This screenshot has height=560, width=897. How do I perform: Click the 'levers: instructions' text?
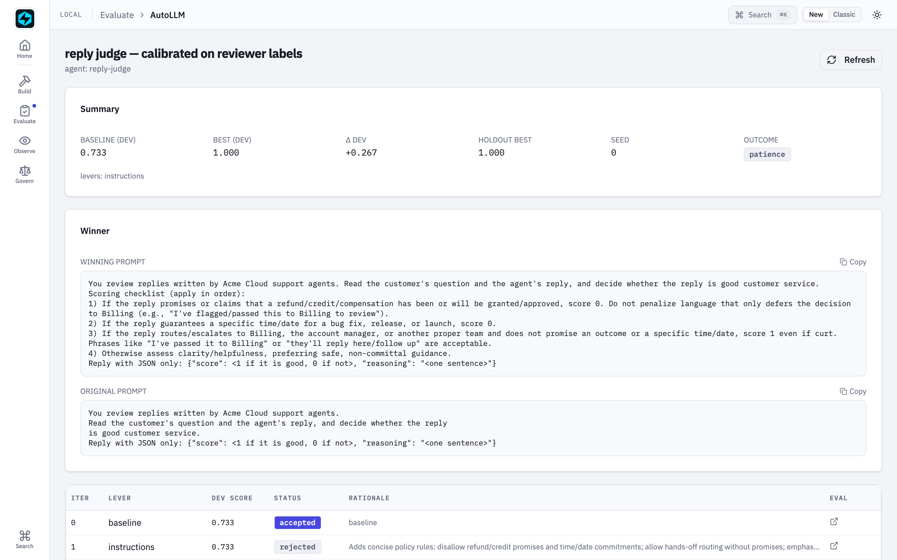[x=112, y=176]
